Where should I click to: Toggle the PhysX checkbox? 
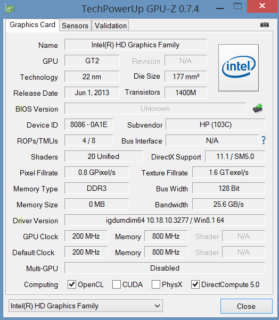(156, 284)
